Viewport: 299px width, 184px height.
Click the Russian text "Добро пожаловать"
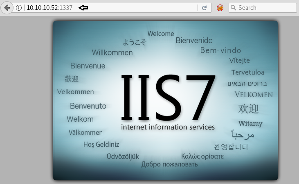(x=169, y=164)
